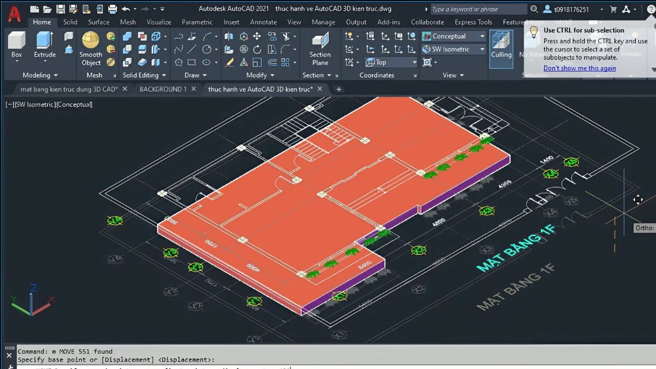
Task: Click the Redo arrow icon
Action: [x=145, y=9]
